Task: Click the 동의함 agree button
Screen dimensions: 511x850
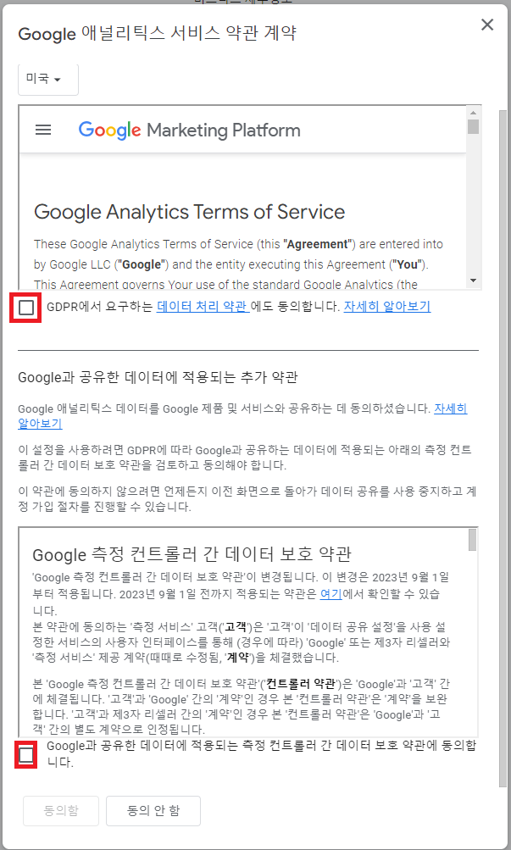Action: [x=60, y=810]
